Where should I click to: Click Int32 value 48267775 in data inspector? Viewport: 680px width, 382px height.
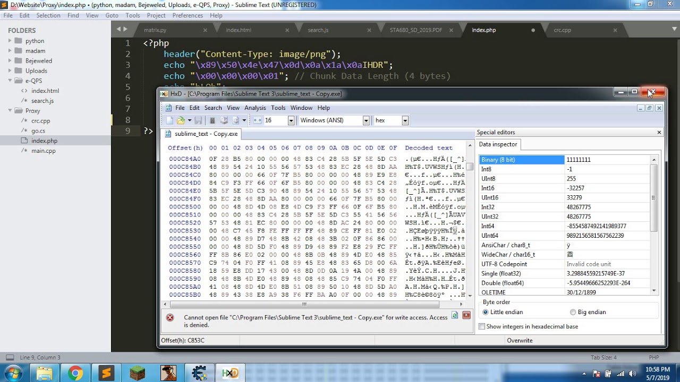[x=579, y=207]
